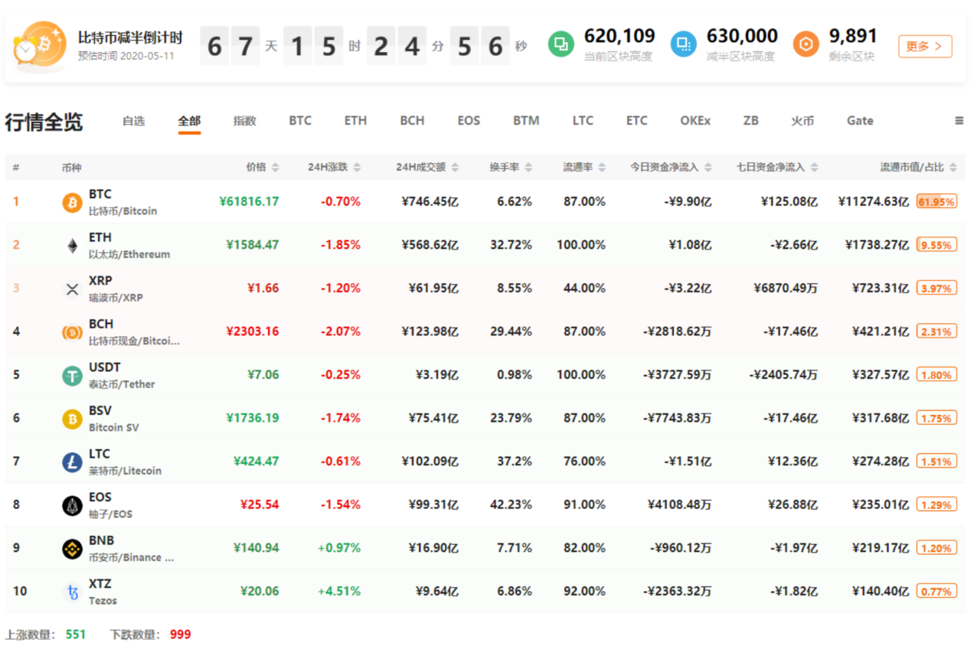Viewport: 971px width, 649px height.
Task: Sort by 流通率 column
Action: pos(584,167)
